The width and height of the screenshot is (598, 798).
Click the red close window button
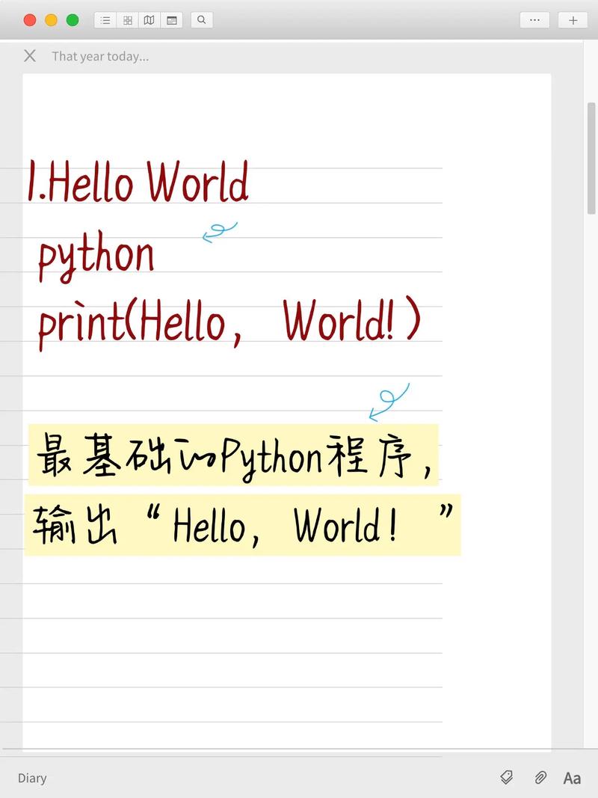click(x=30, y=20)
